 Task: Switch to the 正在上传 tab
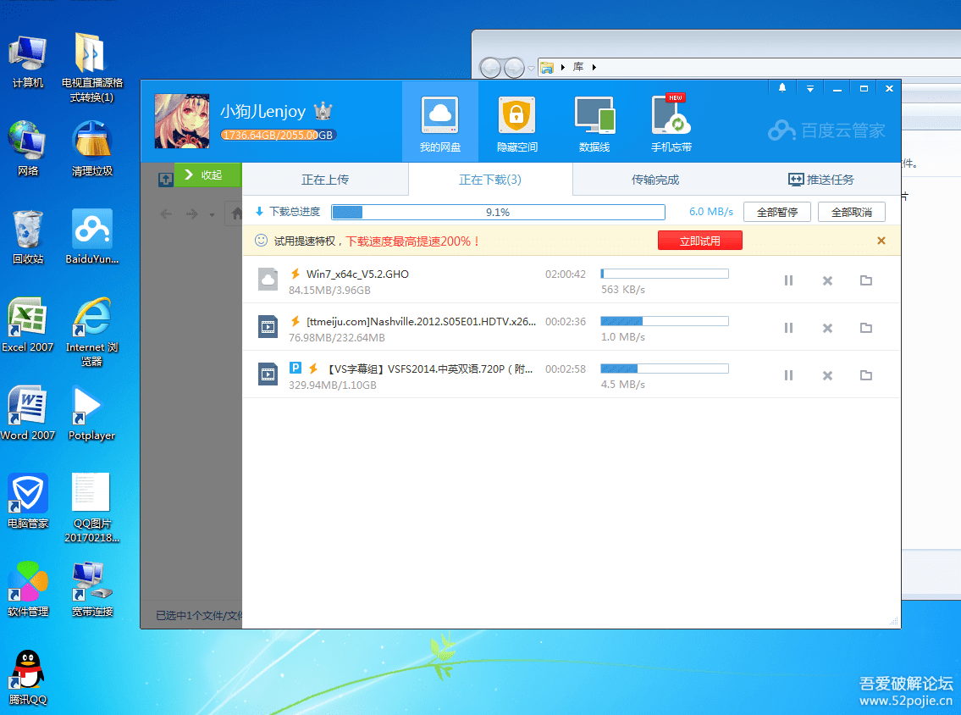[325, 180]
